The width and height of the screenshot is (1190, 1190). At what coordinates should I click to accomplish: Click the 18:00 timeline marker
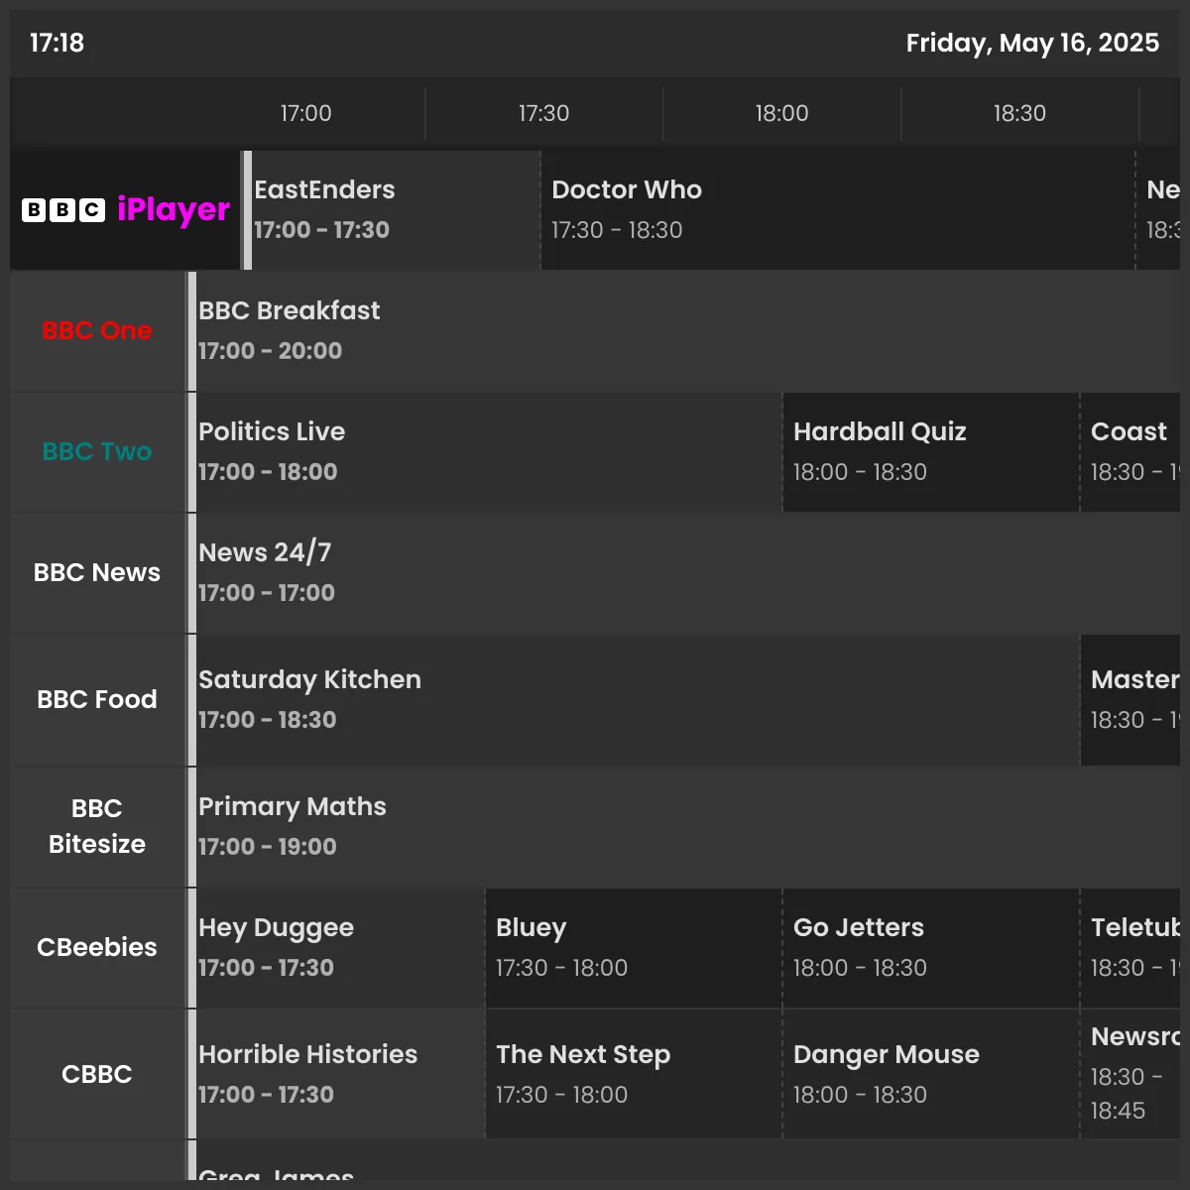tap(781, 113)
